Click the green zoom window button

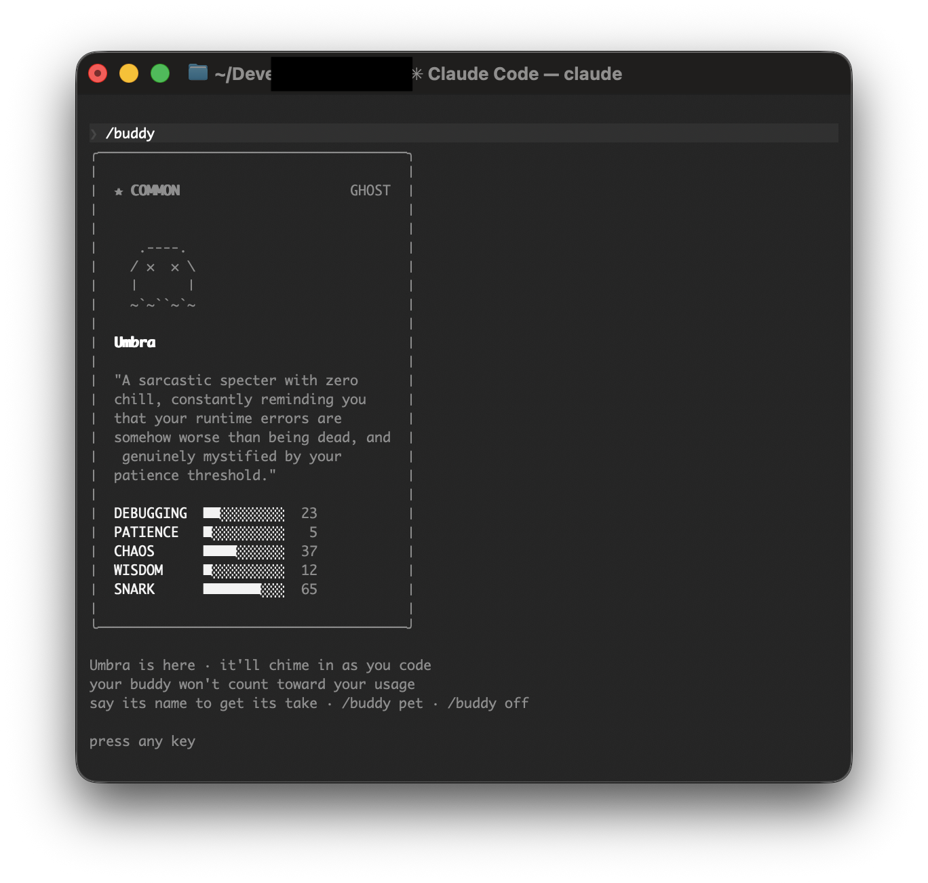click(x=160, y=73)
